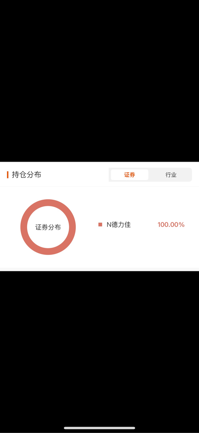Click the 证券分布 label inside the donut
199x433 pixels.
coord(48,227)
